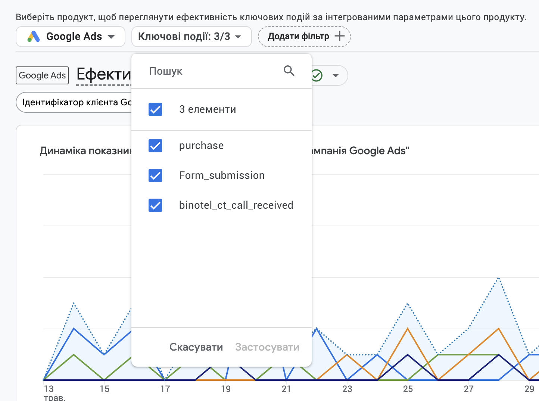Toggle the '3 елементи' select-all checkbox
Screen dimensions: 539x401
155,109
